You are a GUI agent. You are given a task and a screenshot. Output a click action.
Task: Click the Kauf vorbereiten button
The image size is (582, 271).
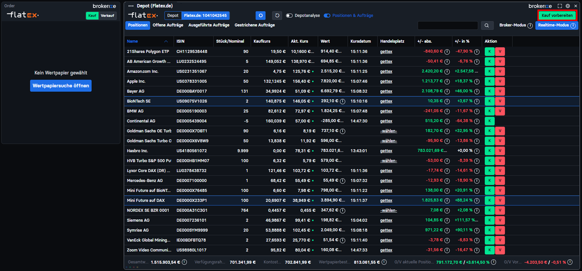pyautogui.click(x=557, y=15)
